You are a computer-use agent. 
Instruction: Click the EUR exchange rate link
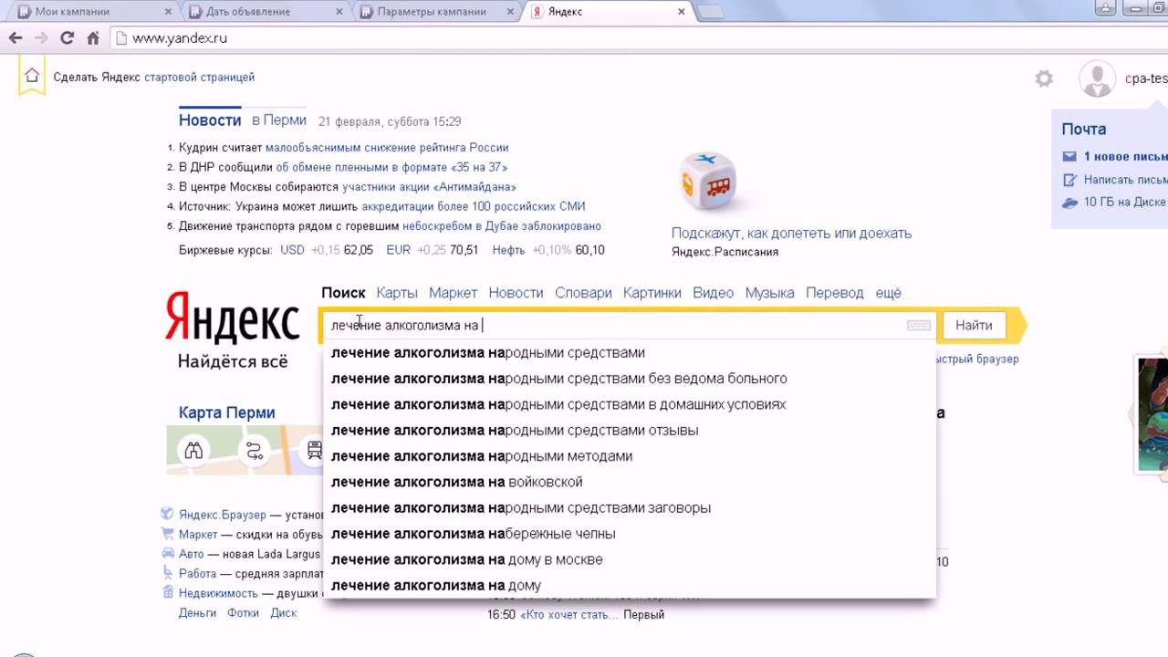click(x=398, y=250)
